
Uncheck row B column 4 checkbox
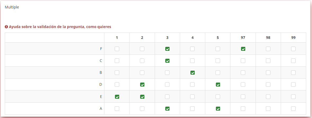(193, 73)
